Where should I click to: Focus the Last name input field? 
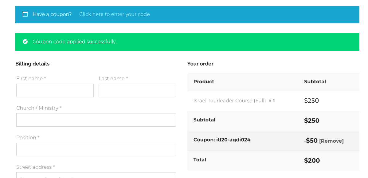137,90
